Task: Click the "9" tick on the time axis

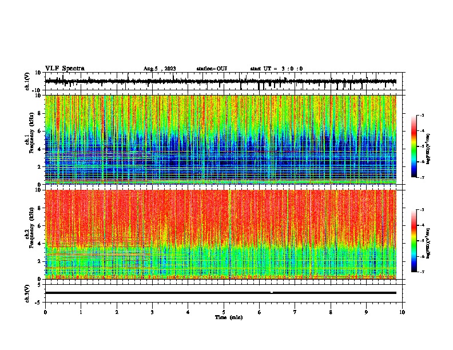Action: point(366,312)
